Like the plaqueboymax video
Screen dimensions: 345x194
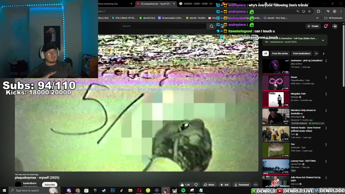(185, 185)
